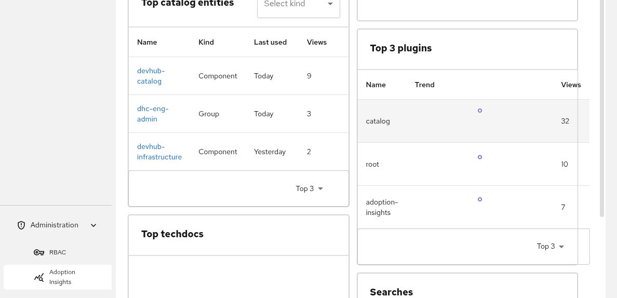This screenshot has height=298, width=617.
Task: Select the Adoption Insights menu item
Action: click(62, 277)
